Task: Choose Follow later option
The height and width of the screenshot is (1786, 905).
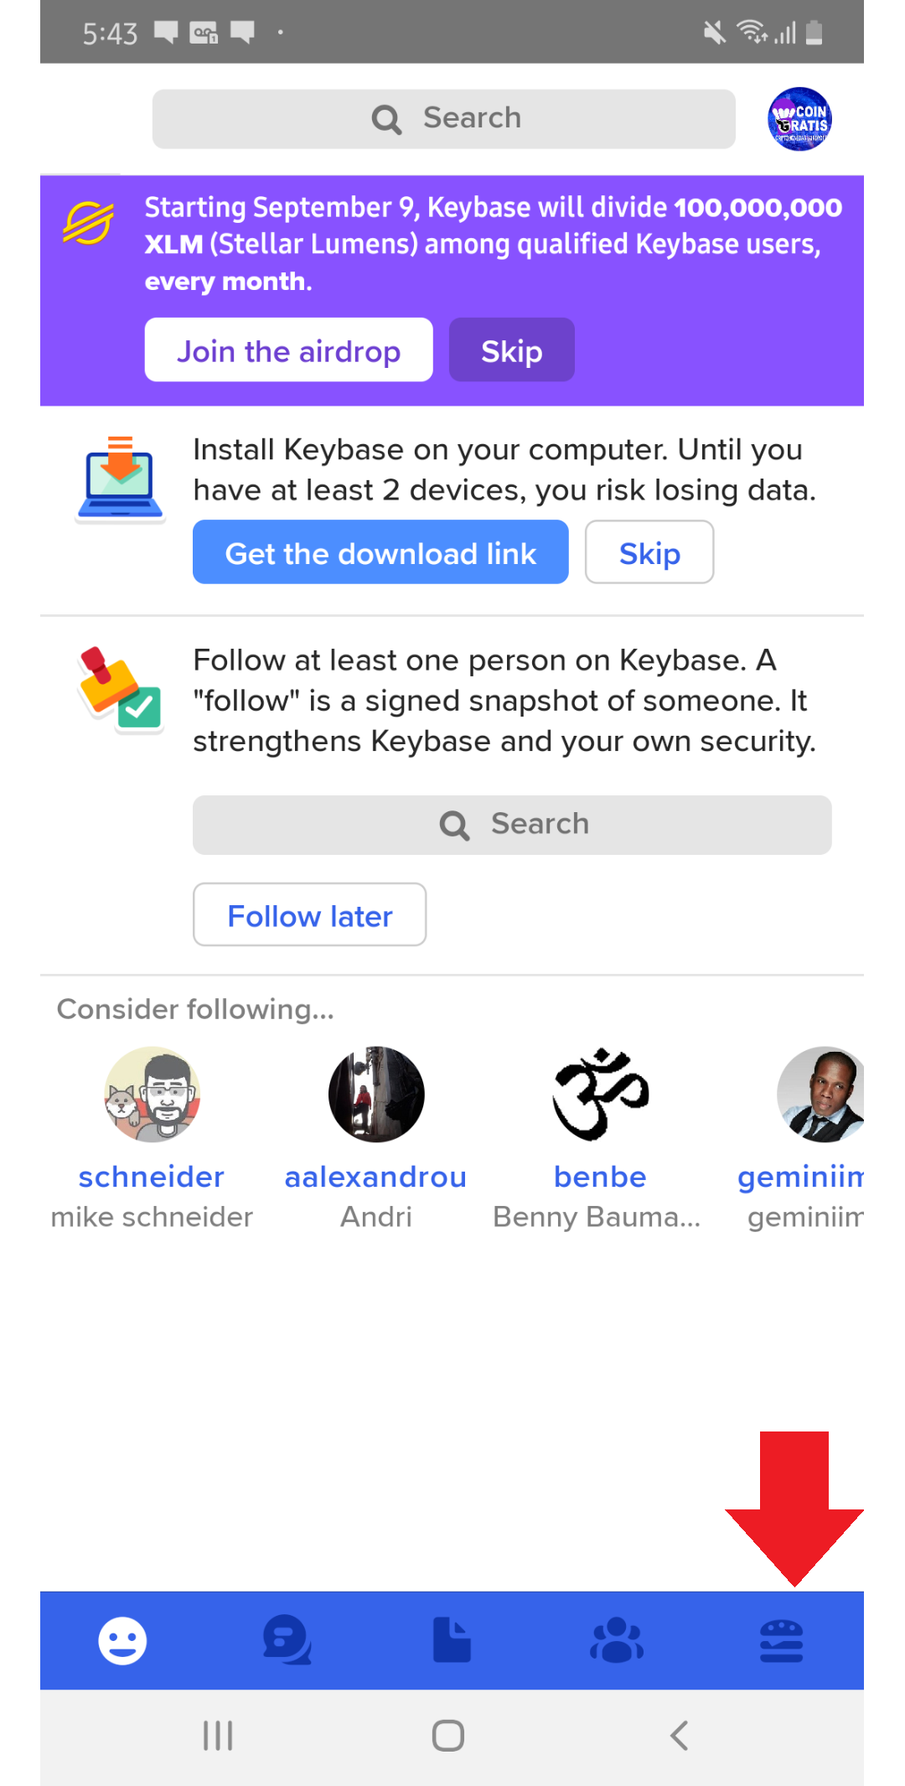Action: (309, 915)
